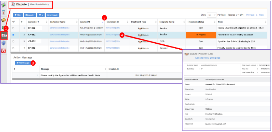This screenshot has width=272, height=132.
Task: Go to the Next page
Action: (x=261, y=15)
